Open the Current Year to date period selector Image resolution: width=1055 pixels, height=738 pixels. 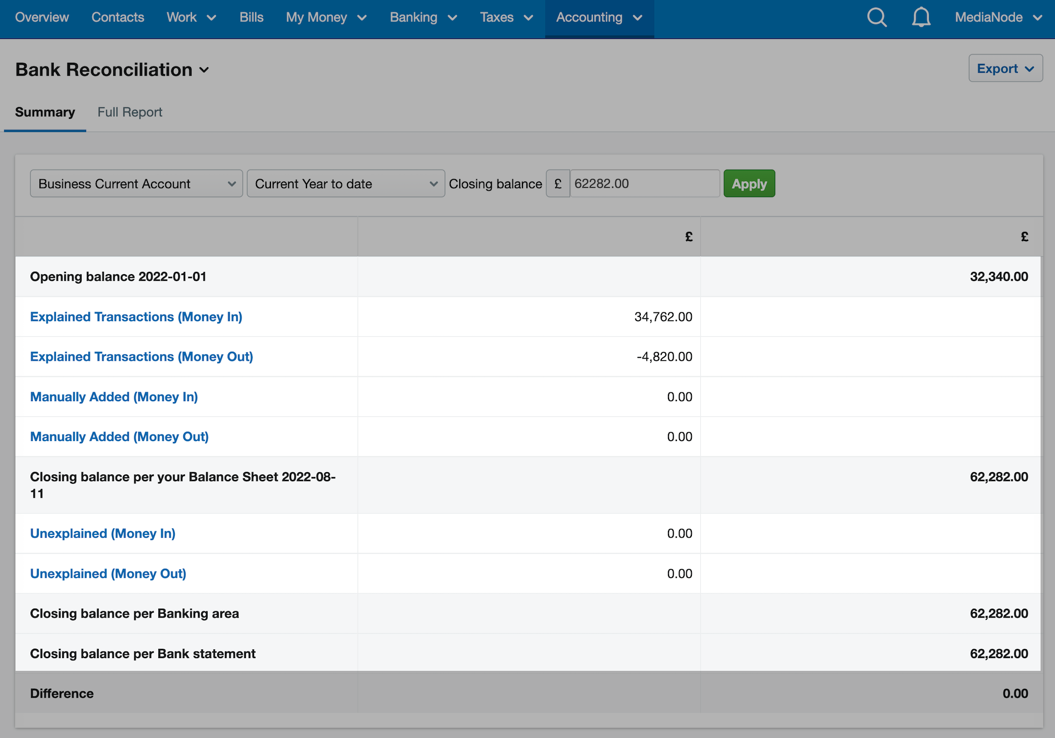pos(346,184)
